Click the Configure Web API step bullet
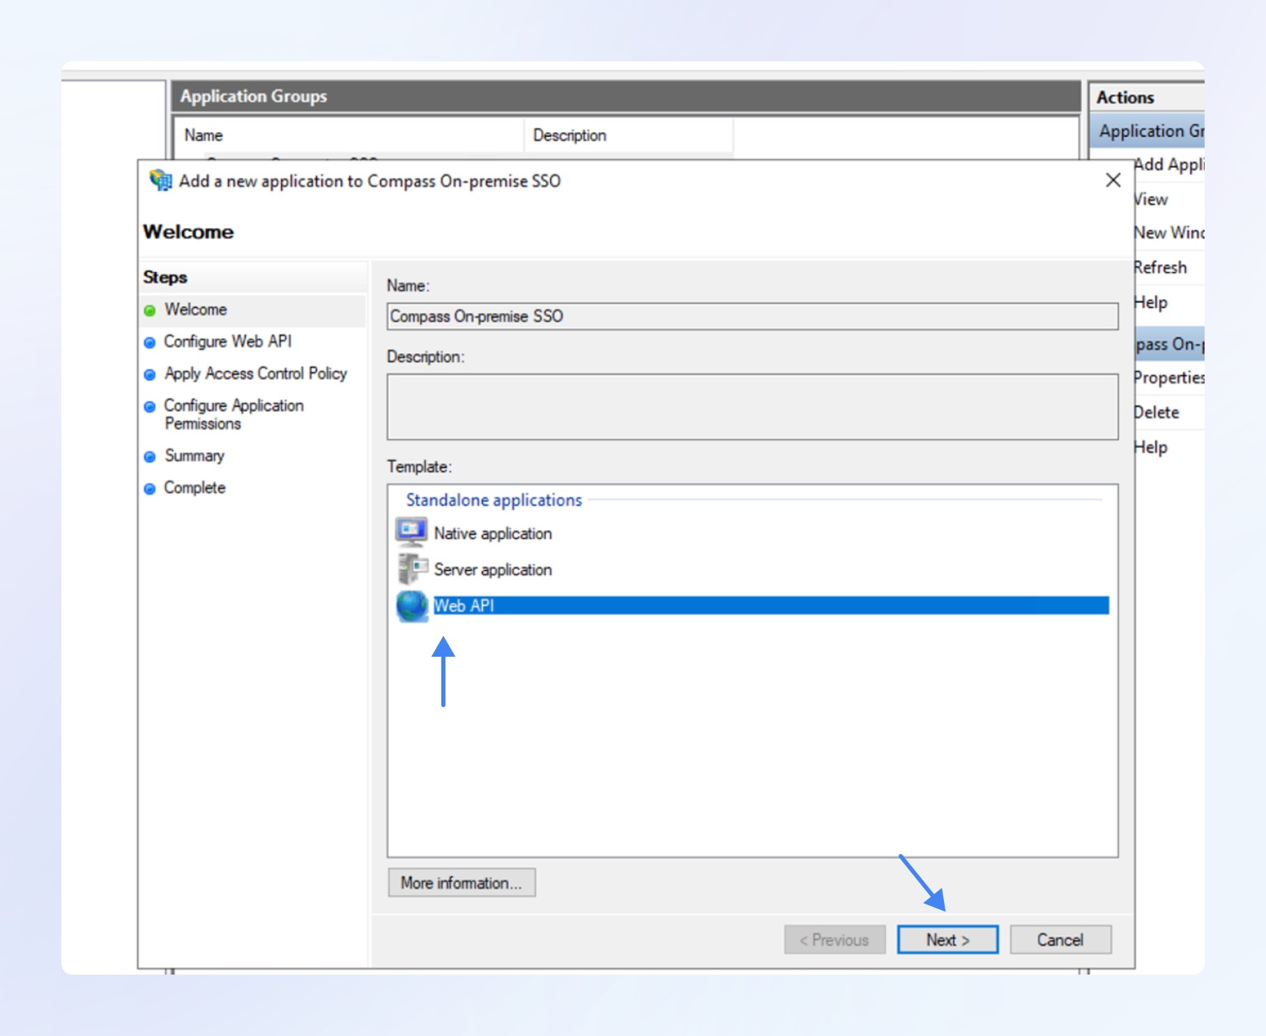Image resolution: width=1266 pixels, height=1036 pixels. tap(150, 342)
